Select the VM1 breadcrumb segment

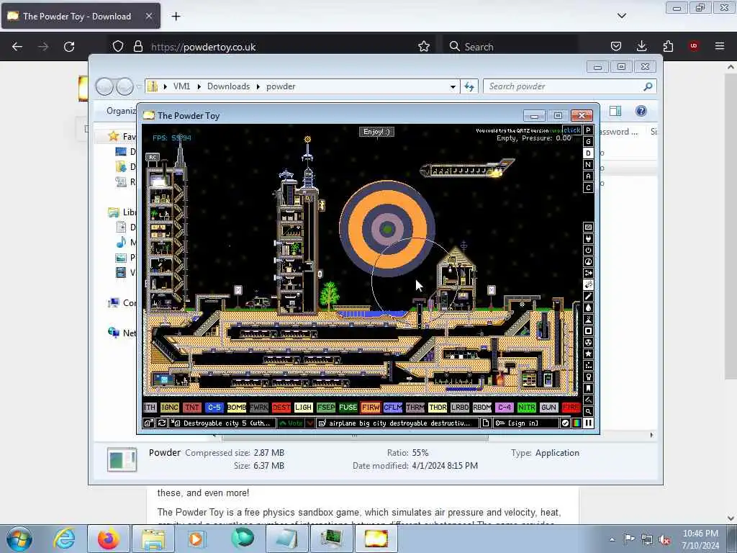tap(181, 86)
